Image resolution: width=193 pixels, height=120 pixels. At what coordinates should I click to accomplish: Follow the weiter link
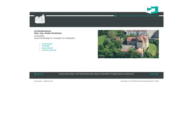(x=152, y=74)
